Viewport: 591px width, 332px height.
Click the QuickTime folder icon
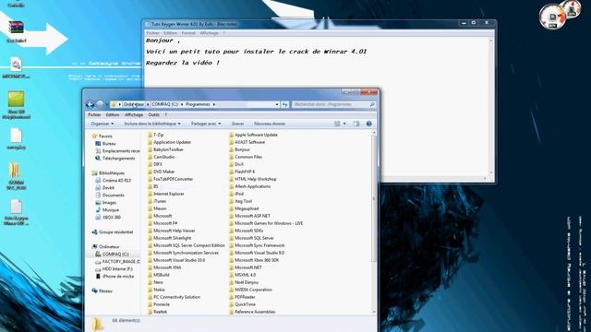[232, 304]
